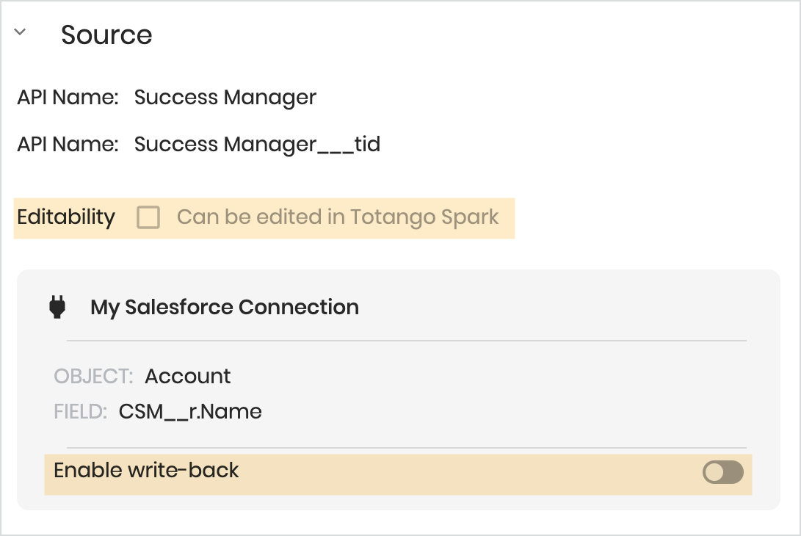Collapse the Source section chevron

pos(20,32)
